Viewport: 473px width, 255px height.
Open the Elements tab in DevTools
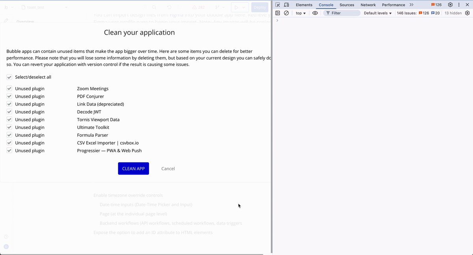(x=304, y=5)
